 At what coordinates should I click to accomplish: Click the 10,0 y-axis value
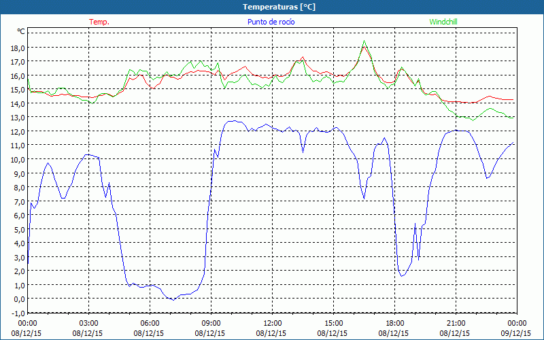[17, 160]
